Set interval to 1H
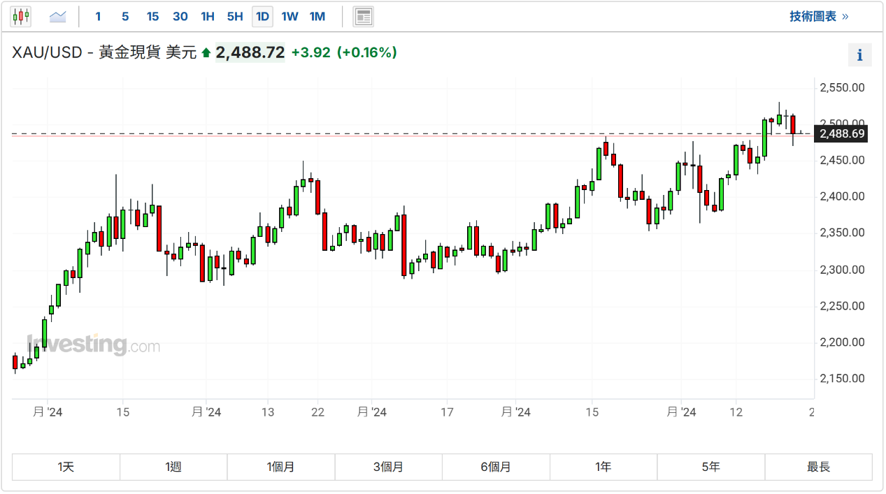 [x=208, y=16]
